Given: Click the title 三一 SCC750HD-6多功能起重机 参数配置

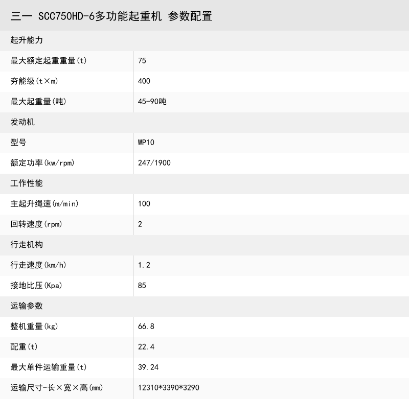Looking at the screenshot, I should tap(111, 16).
